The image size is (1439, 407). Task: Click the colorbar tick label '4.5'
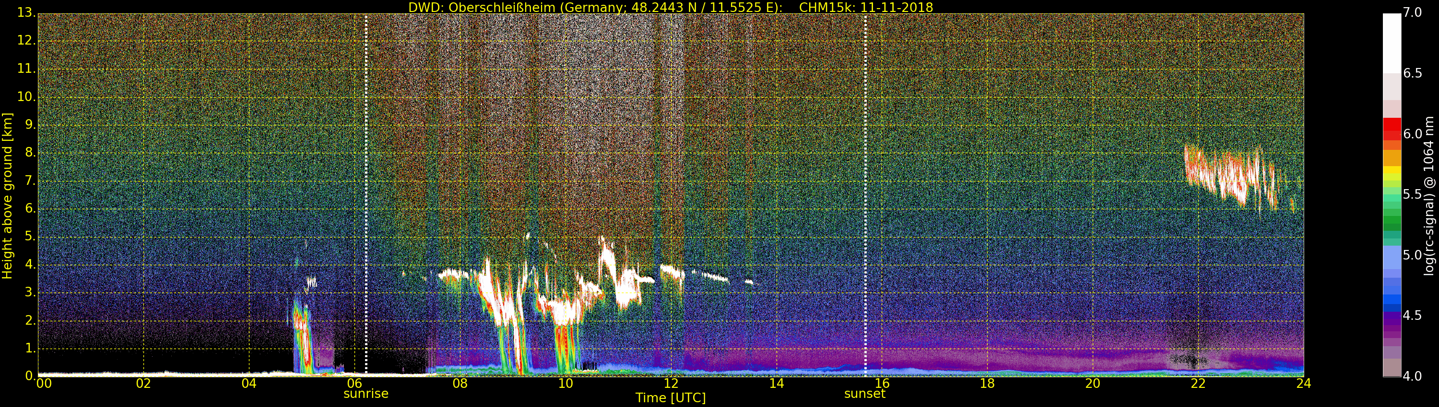[x=1412, y=316]
